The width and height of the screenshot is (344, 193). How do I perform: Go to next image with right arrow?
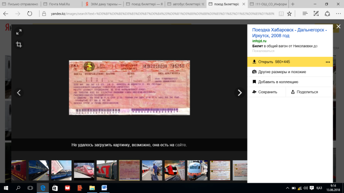tap(240, 93)
